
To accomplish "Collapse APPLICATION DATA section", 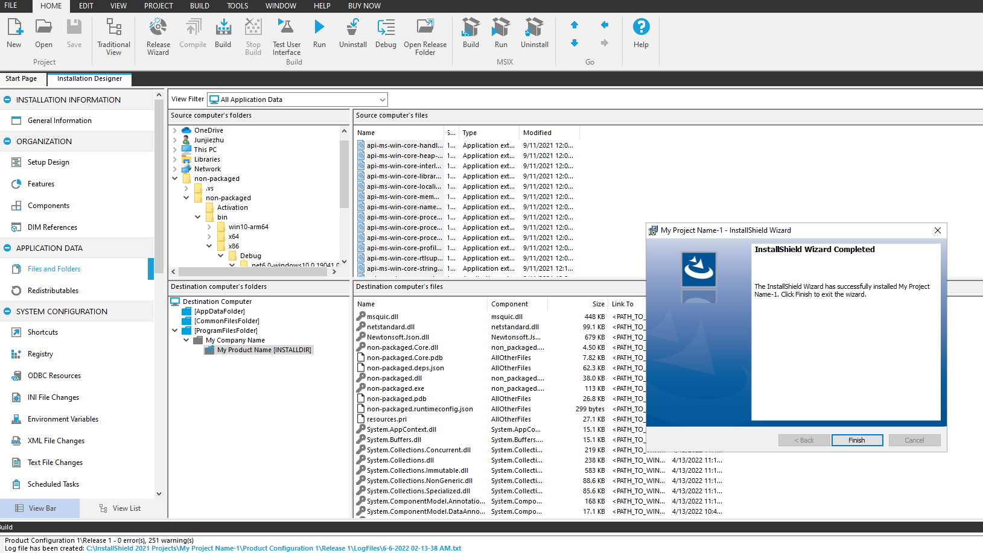I will point(7,248).
